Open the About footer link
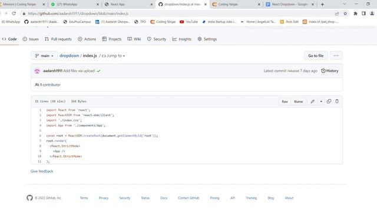Screen dimensions: 377x212 click(289, 198)
